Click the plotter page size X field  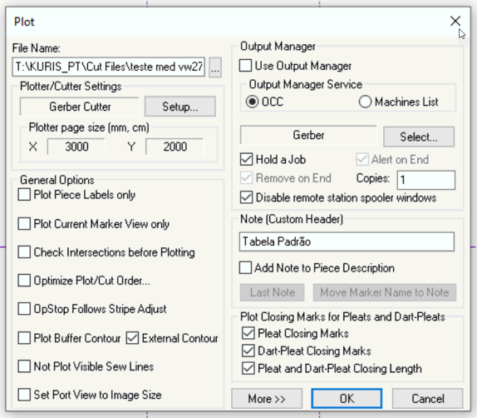click(76, 147)
